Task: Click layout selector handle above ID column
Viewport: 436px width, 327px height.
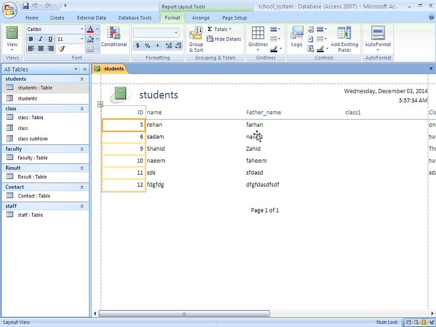Action: (100, 104)
